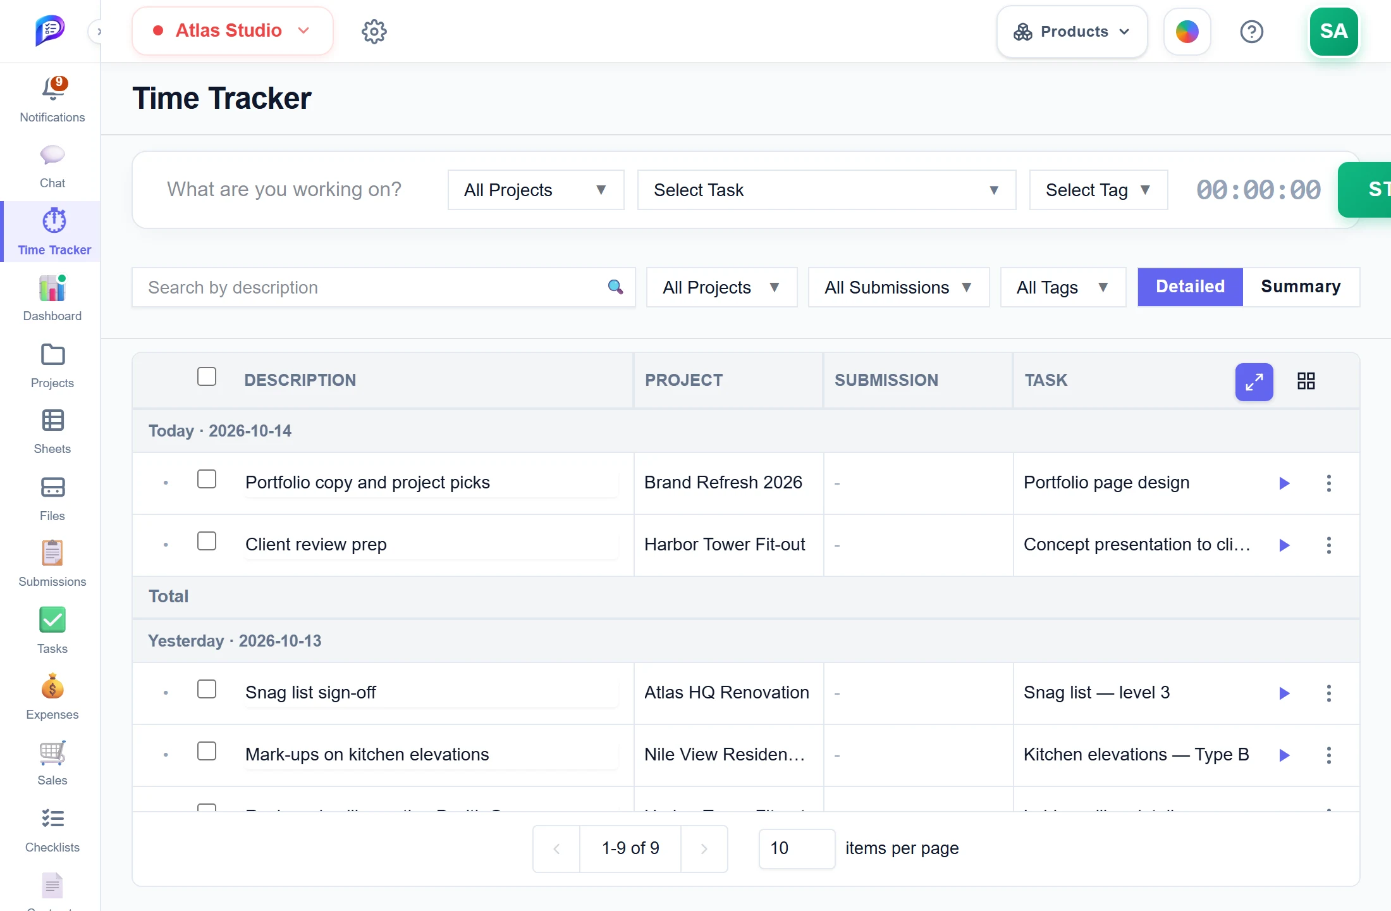Screen dimensions: 1391x911
Task: Open the Notifications bell icon
Action: click(53, 89)
